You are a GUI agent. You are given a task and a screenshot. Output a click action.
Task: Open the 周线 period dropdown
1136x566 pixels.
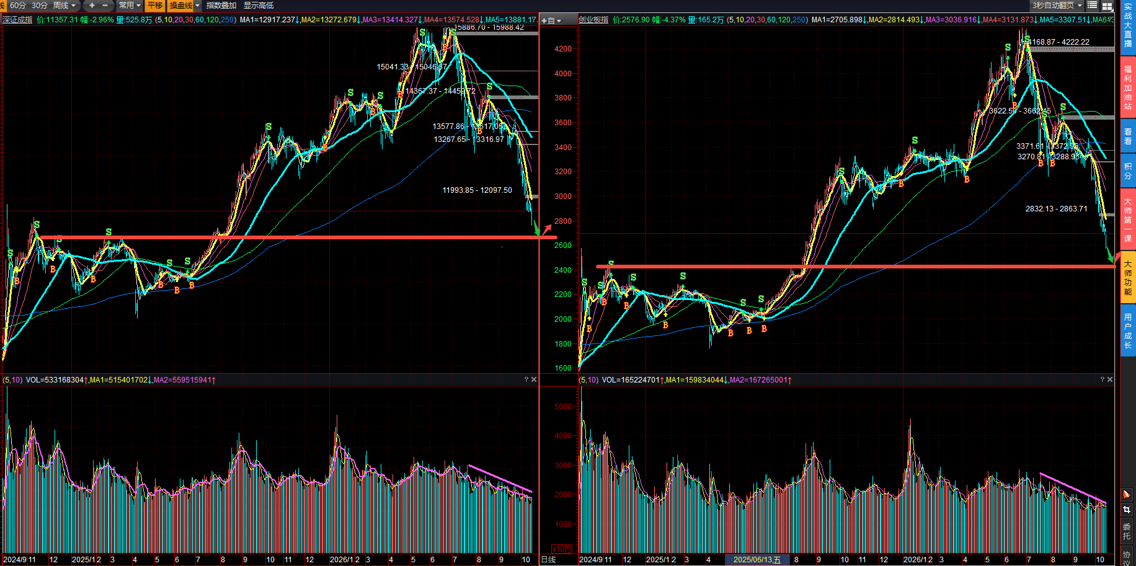pos(64,6)
